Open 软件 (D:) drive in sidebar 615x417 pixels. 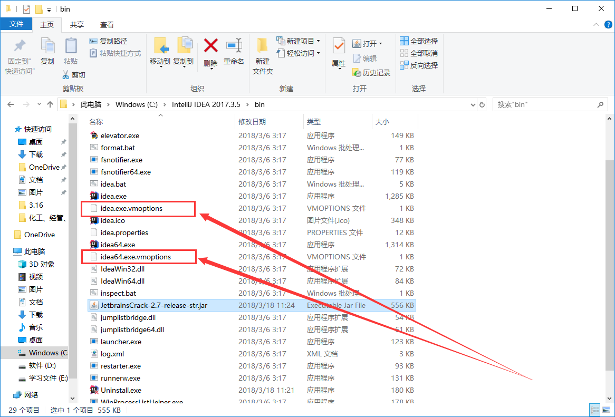click(42, 366)
